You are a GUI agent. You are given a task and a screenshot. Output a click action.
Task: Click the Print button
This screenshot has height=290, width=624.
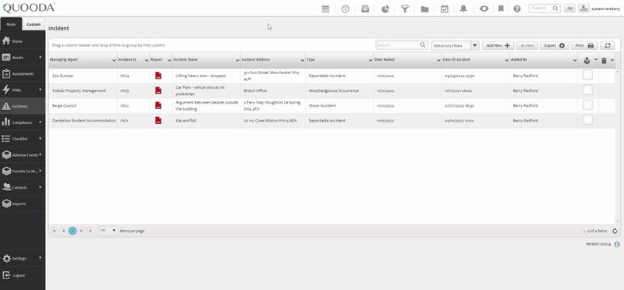(x=584, y=45)
